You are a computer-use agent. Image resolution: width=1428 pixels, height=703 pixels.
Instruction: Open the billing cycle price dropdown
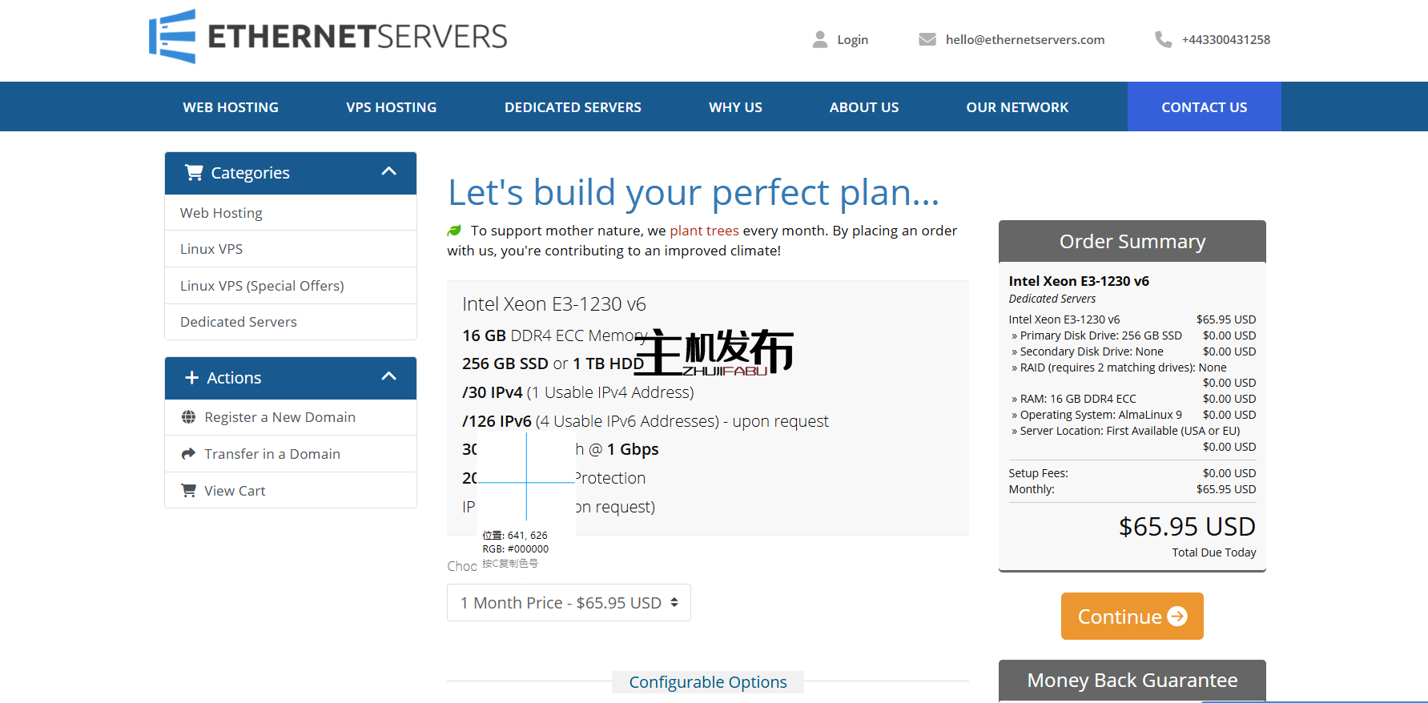[569, 602]
